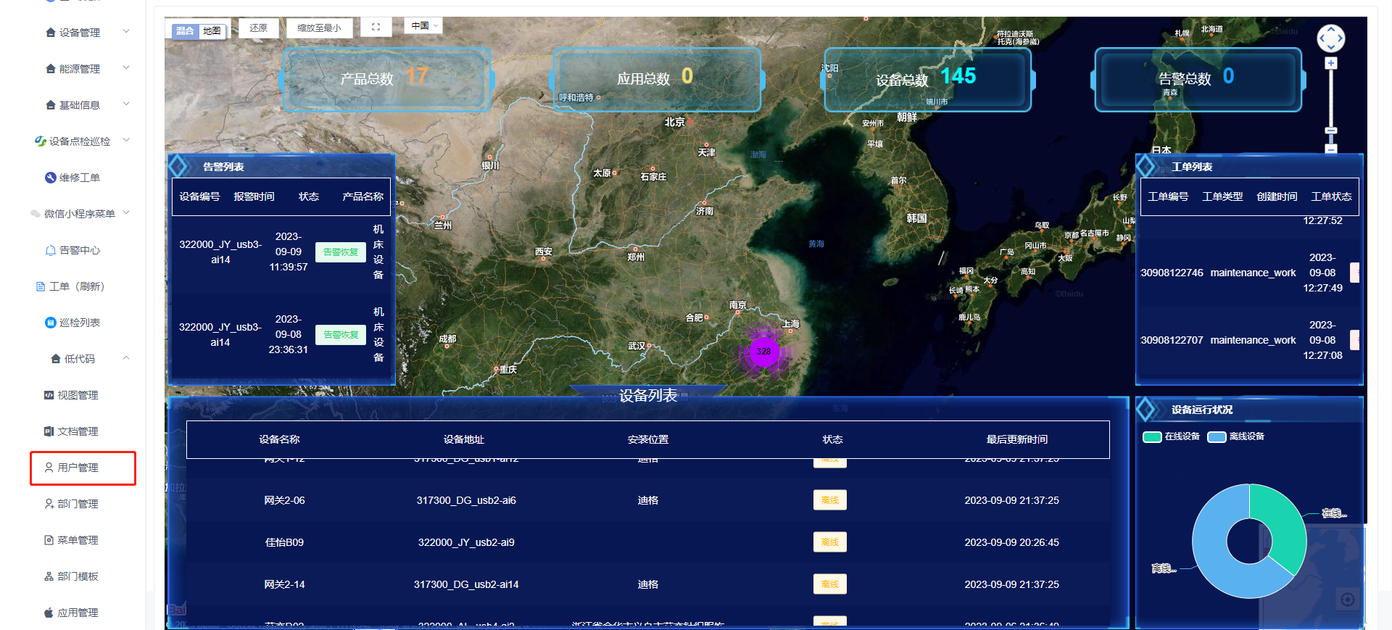The image size is (1392, 630).
Task: Pan the map up with navigation arrow
Action: pos(1331,29)
